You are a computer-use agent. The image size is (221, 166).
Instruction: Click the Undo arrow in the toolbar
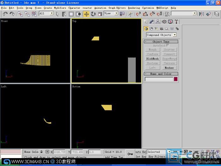(5, 14)
